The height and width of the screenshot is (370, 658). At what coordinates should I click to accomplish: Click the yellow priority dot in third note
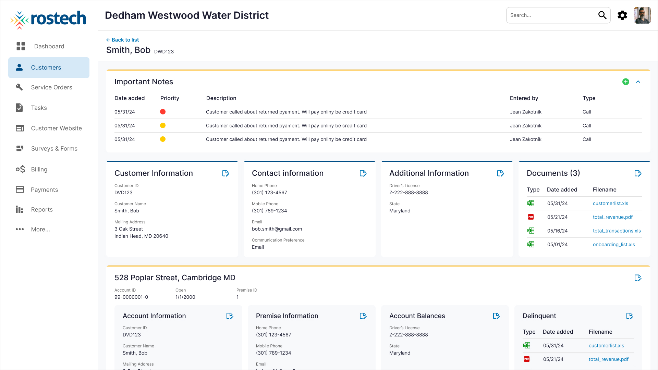point(163,139)
